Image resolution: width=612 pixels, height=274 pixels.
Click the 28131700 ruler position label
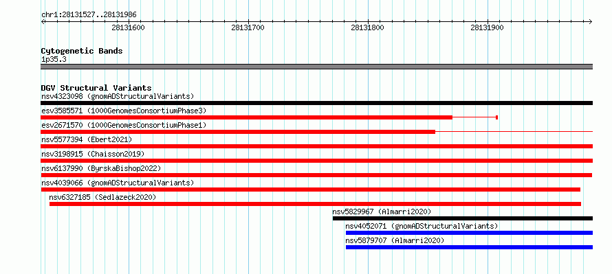click(248, 27)
